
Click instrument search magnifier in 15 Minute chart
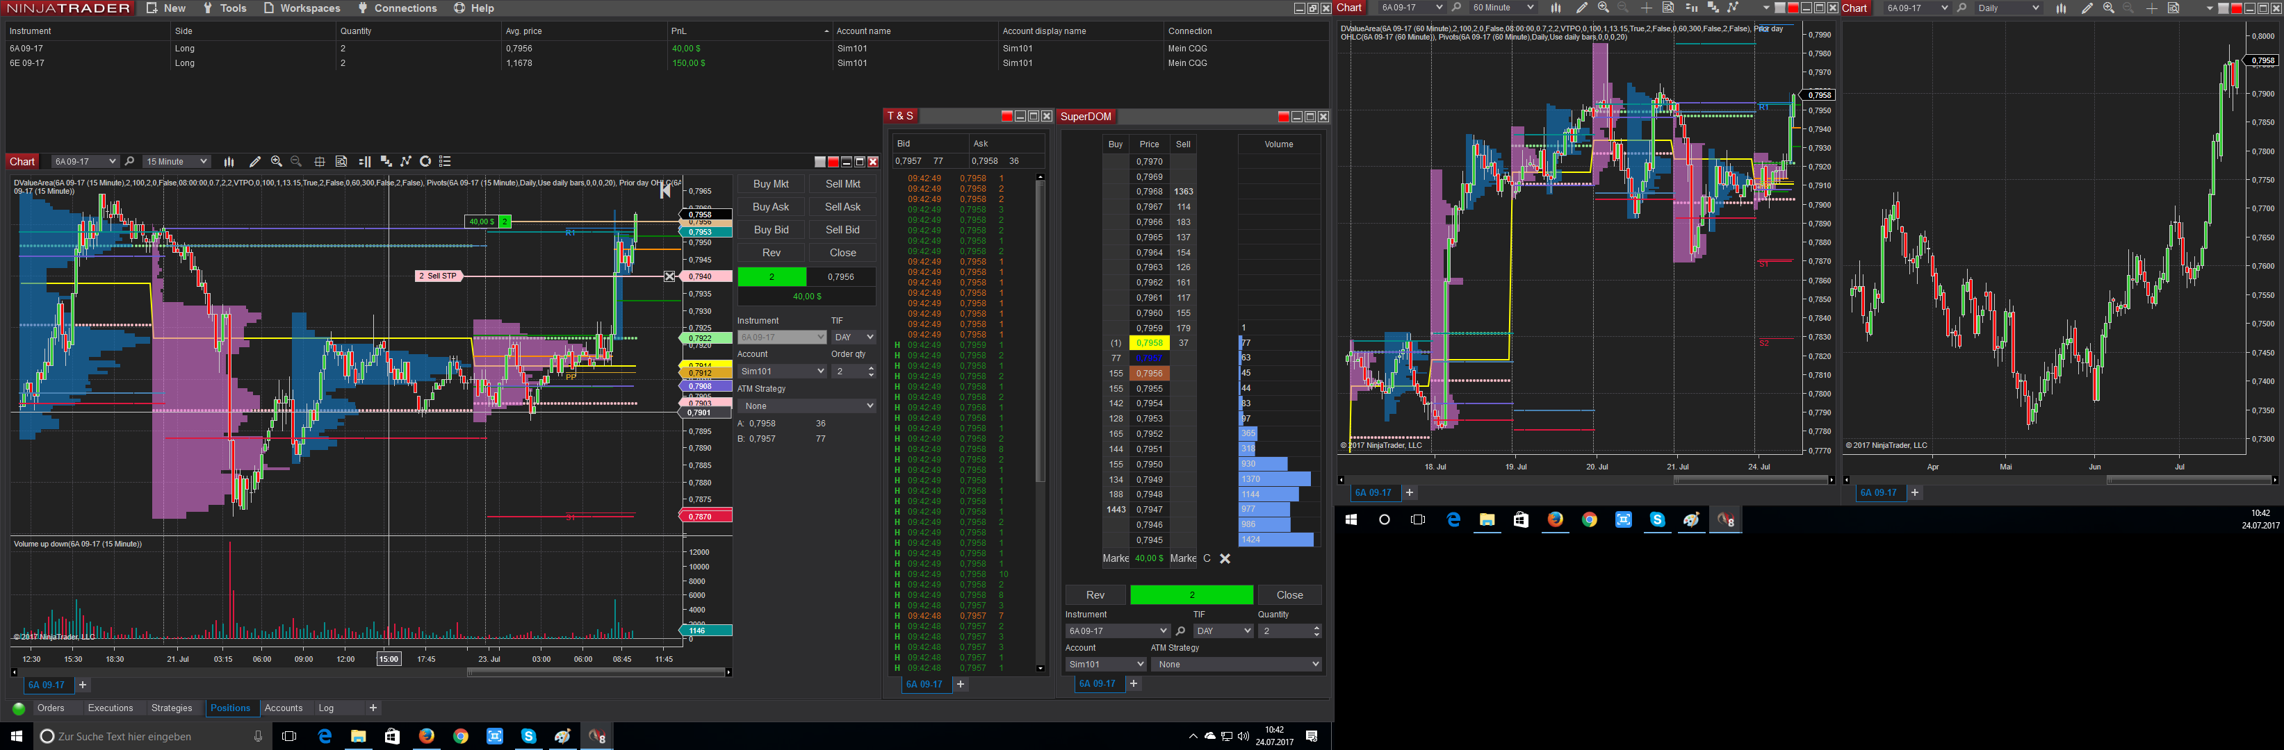pos(129,161)
